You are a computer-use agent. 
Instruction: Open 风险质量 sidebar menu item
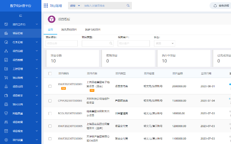pyautogui.click(x=21, y=113)
